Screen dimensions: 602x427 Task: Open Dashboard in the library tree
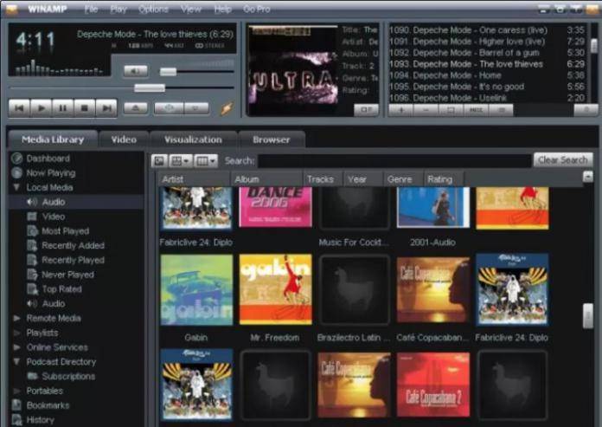(x=48, y=159)
